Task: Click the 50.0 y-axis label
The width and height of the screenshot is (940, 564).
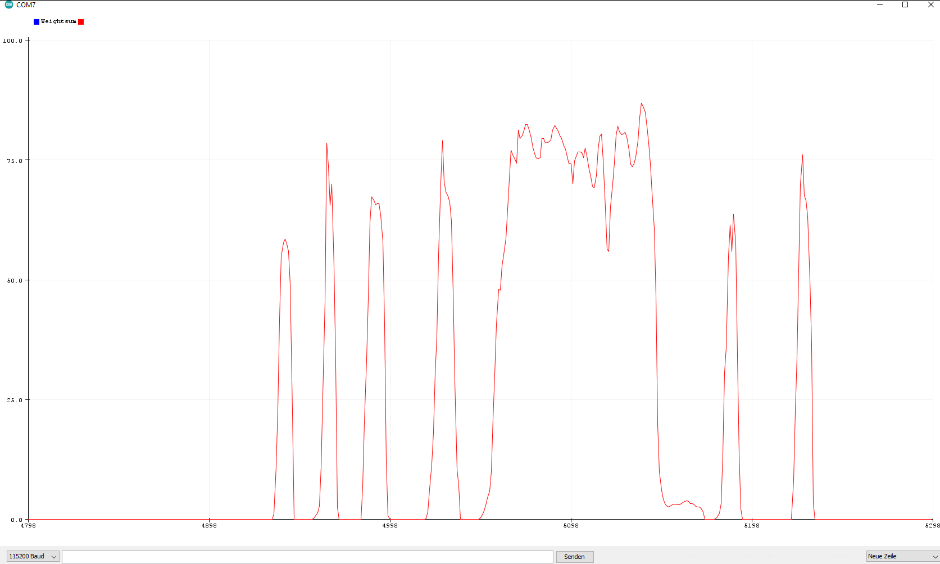Action: pos(15,280)
